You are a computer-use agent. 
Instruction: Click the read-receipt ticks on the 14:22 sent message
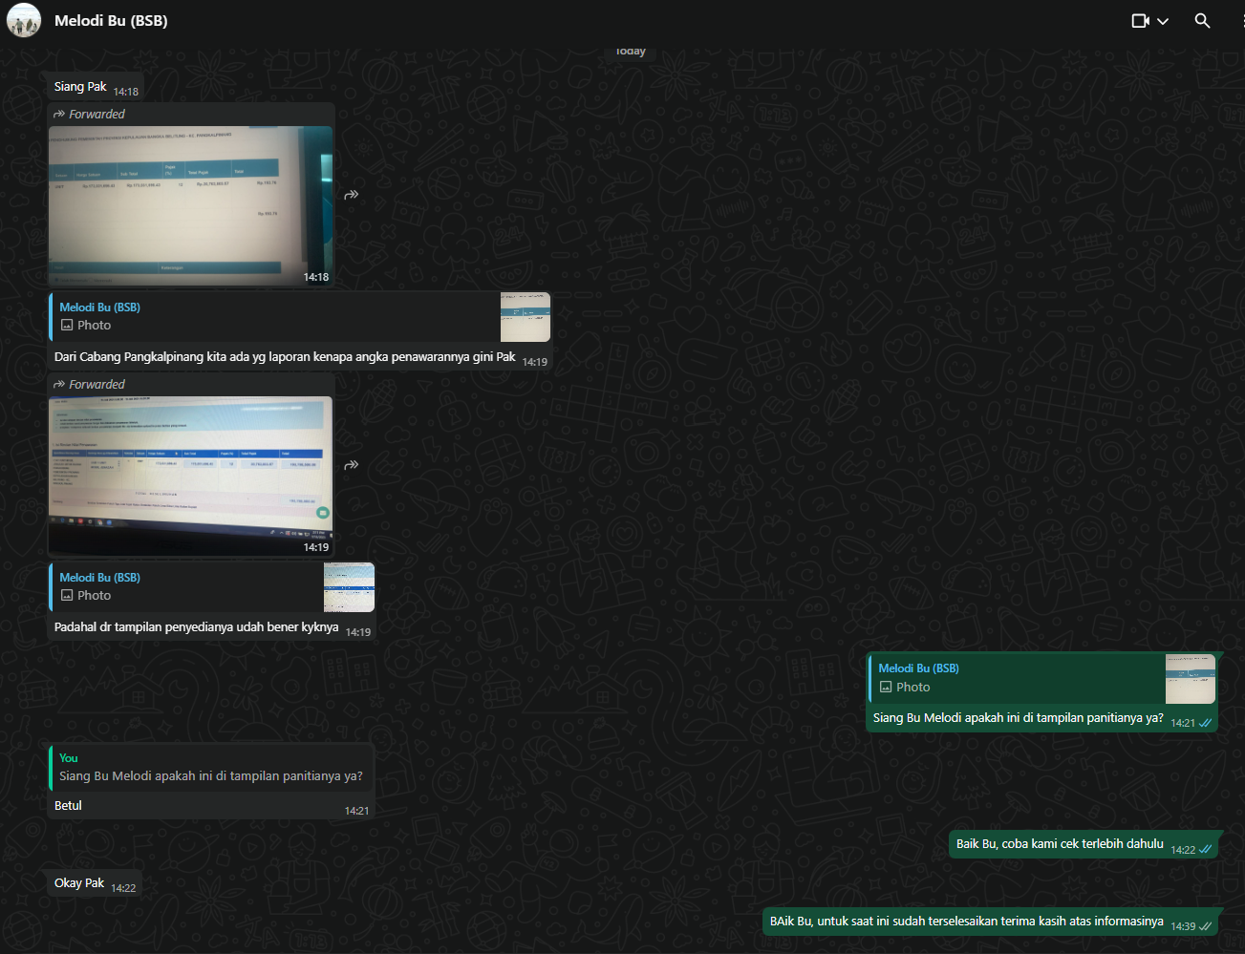[x=1206, y=849]
